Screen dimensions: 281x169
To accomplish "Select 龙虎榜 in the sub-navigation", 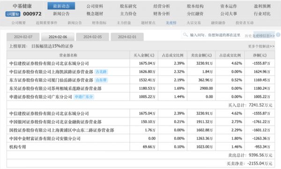I will click(x=171, y=23).
